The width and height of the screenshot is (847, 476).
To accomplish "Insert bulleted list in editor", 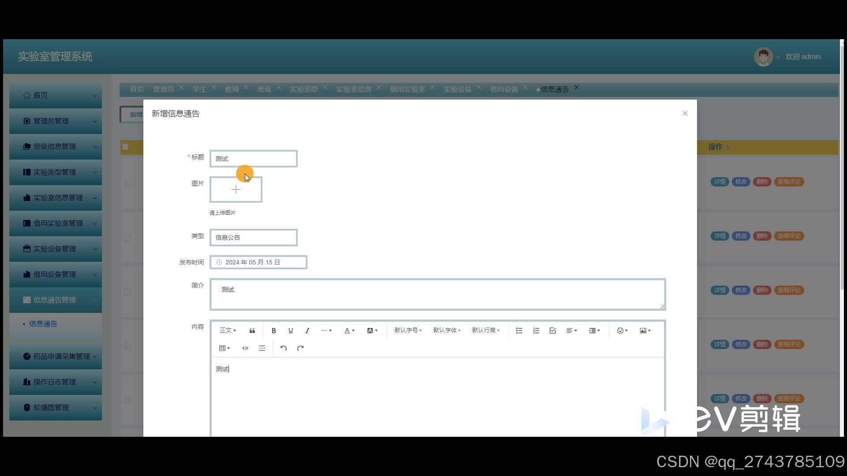I will 519,331.
